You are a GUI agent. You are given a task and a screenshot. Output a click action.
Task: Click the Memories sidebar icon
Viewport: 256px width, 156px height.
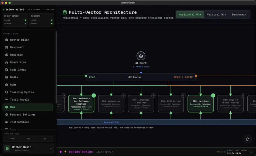click(x=6, y=55)
